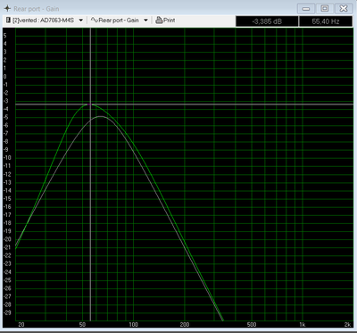The width and height of the screenshot is (357, 333).
Task: Click the 0 dB label on gain axis
Action: pyautogui.click(x=4, y=77)
